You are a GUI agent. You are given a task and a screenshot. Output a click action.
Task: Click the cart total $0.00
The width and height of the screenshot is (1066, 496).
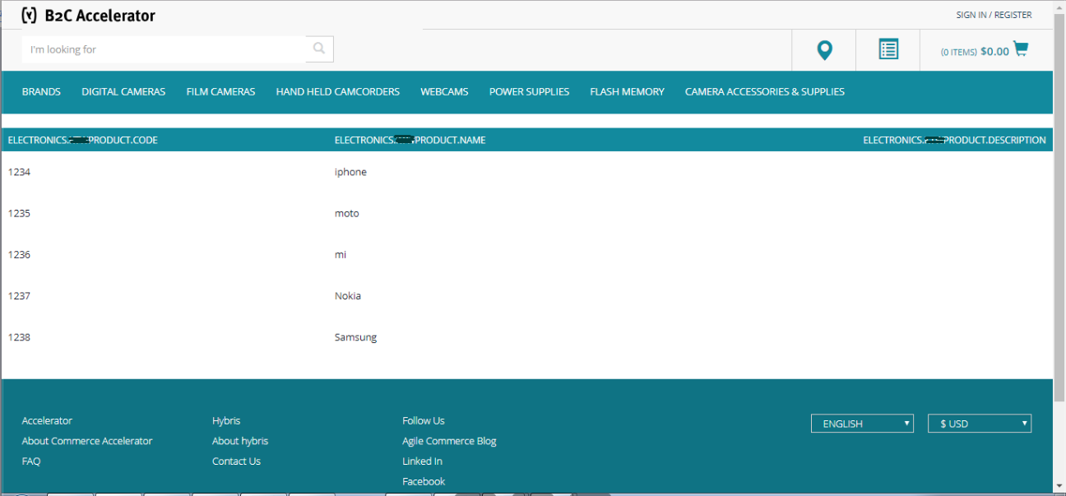994,51
